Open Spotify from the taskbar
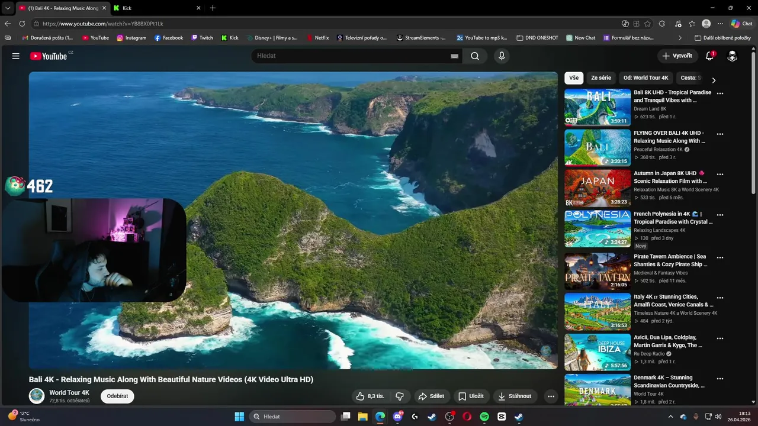The image size is (758, 426). (x=484, y=417)
